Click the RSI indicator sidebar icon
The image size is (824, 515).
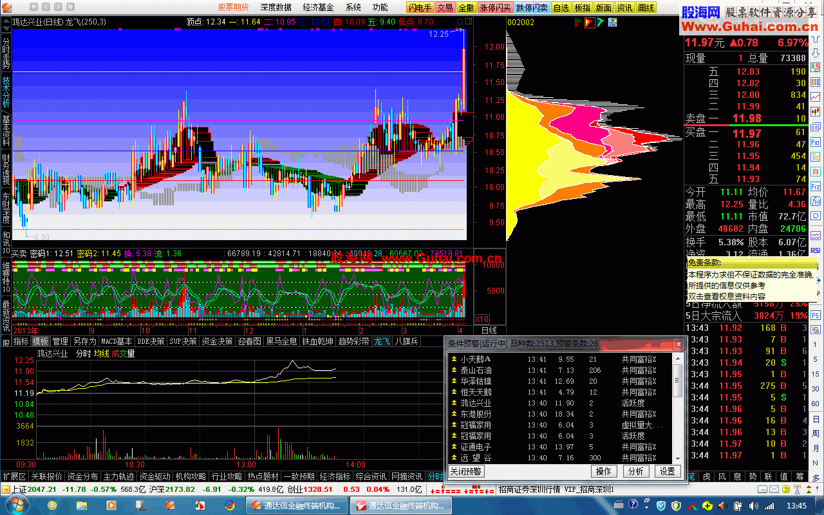(x=816, y=250)
